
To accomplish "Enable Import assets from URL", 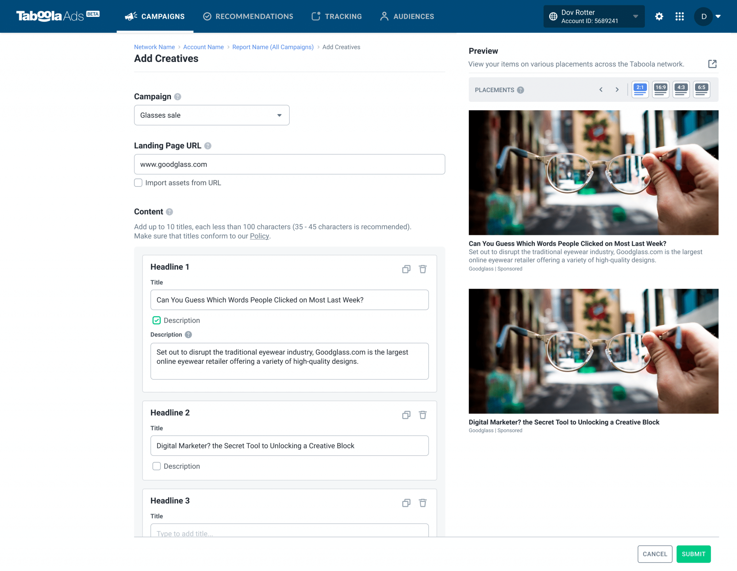I will [138, 182].
